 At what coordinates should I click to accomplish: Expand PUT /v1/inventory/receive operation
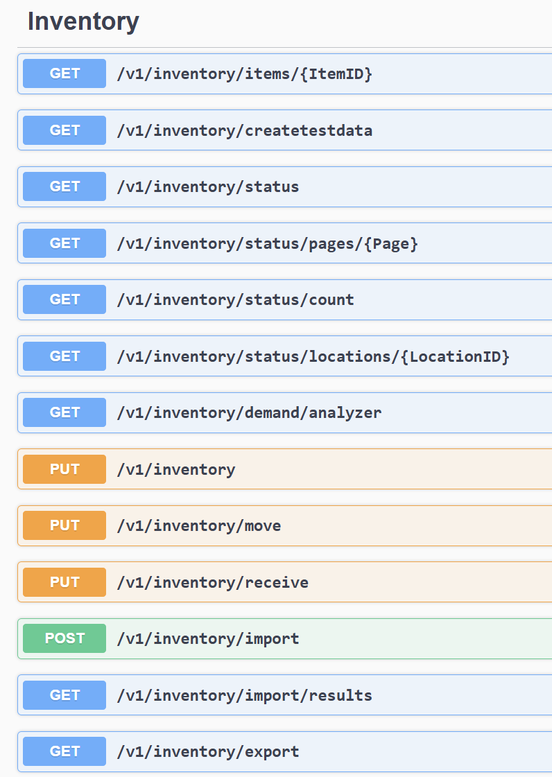(212, 582)
